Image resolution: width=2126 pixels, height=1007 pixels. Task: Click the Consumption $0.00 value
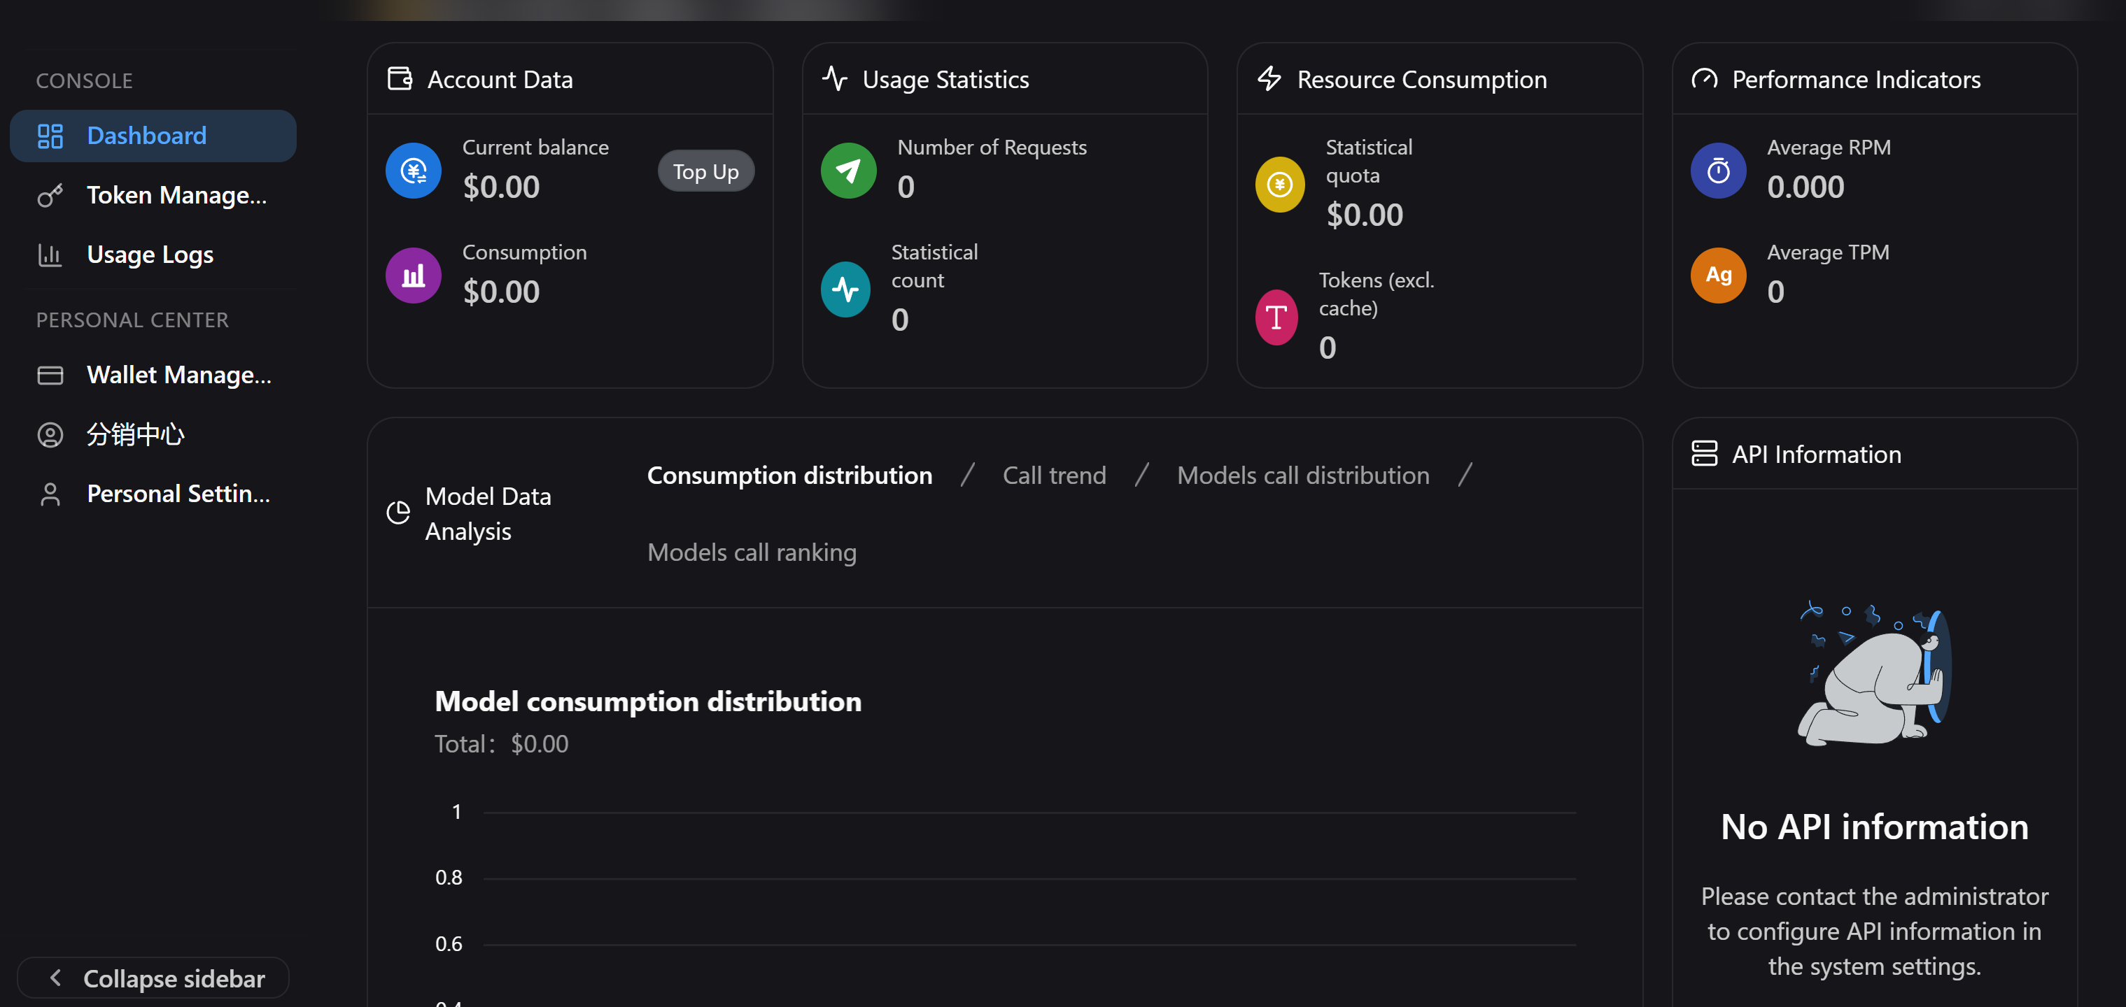coord(501,292)
